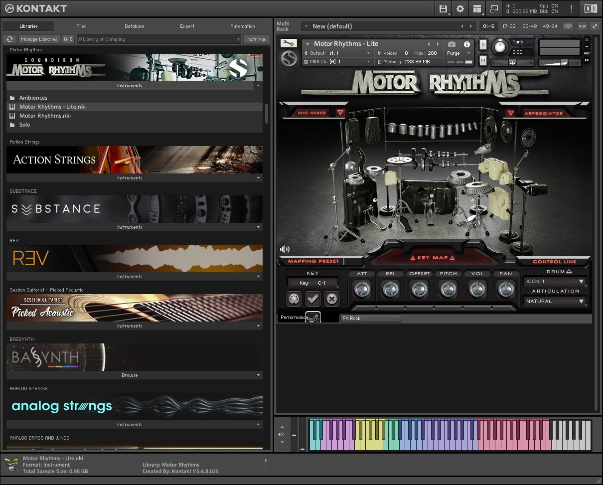Click the rack collapse arrows icon
The width and height of the screenshot is (603, 485).
(x=595, y=26)
